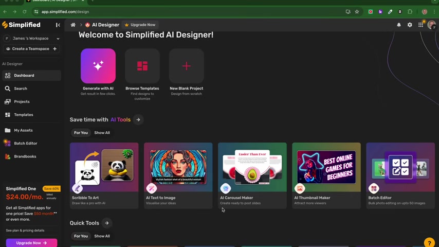The height and width of the screenshot is (247, 439).
Task: Expand AI Tools section with arrow
Action: (x=138, y=119)
